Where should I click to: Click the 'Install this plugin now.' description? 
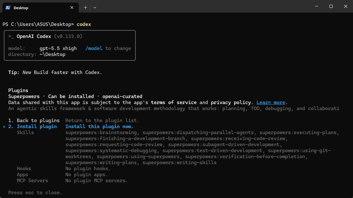99,127
